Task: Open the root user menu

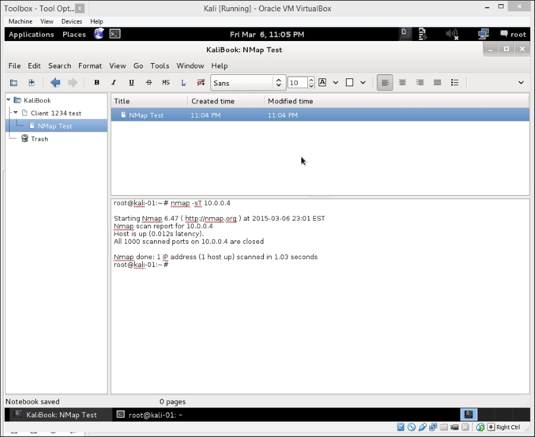Action: click(513, 34)
